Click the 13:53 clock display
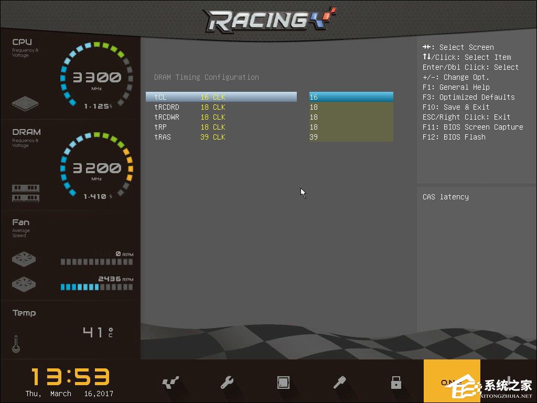This screenshot has width=537, height=403. click(x=70, y=377)
